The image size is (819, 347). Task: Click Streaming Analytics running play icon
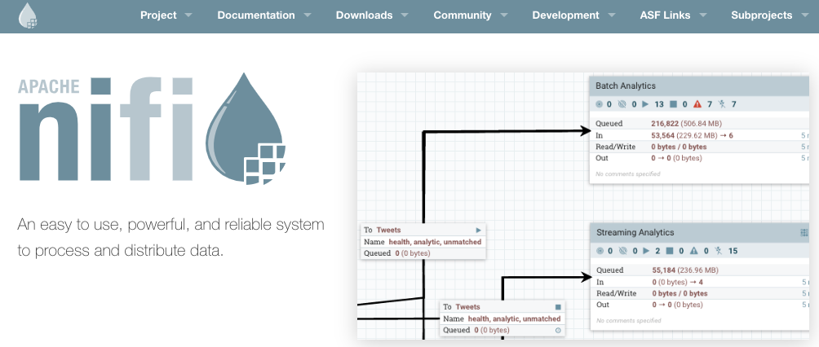646,251
